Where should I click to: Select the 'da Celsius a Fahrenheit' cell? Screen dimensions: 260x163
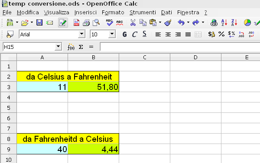tap(68, 77)
